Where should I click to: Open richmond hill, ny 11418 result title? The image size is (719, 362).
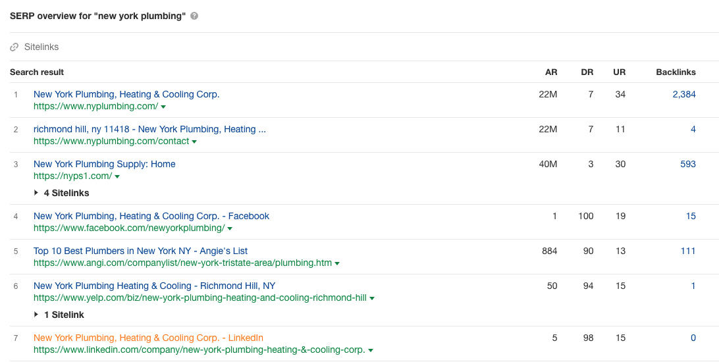(x=149, y=129)
